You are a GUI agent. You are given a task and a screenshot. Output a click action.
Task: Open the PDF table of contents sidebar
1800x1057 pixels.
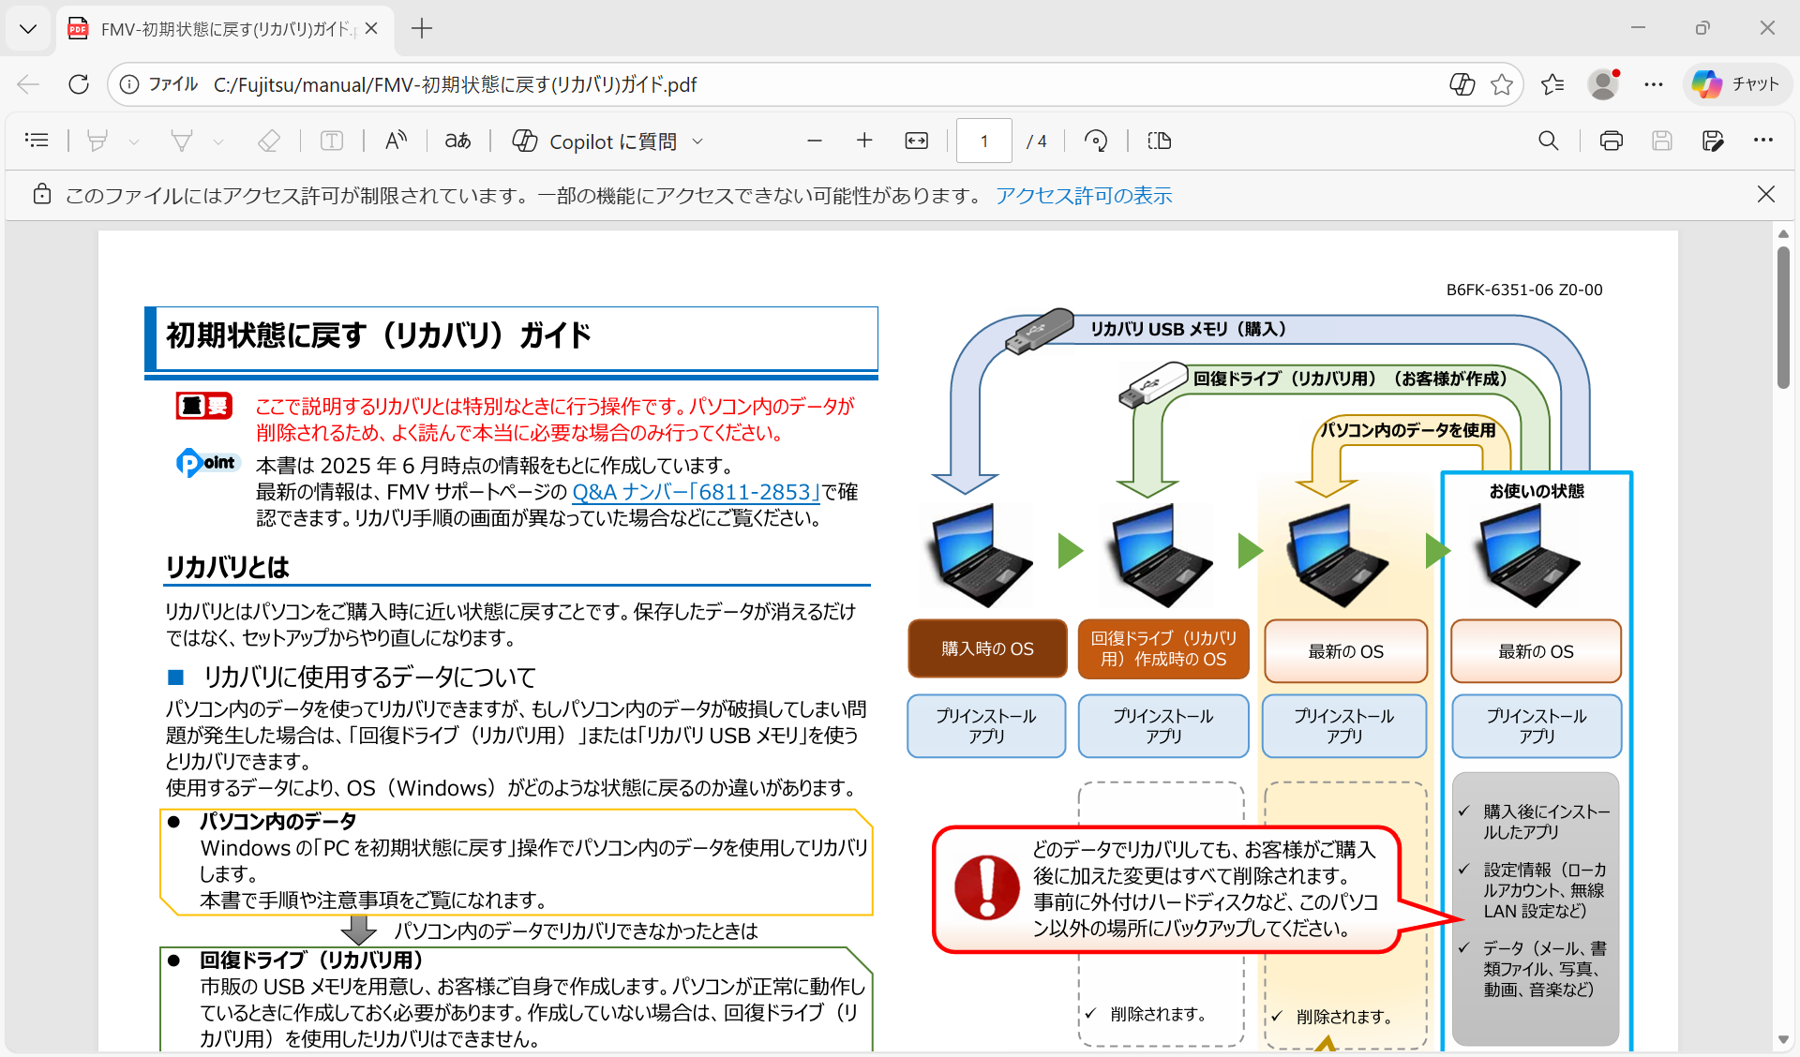pyautogui.click(x=37, y=141)
